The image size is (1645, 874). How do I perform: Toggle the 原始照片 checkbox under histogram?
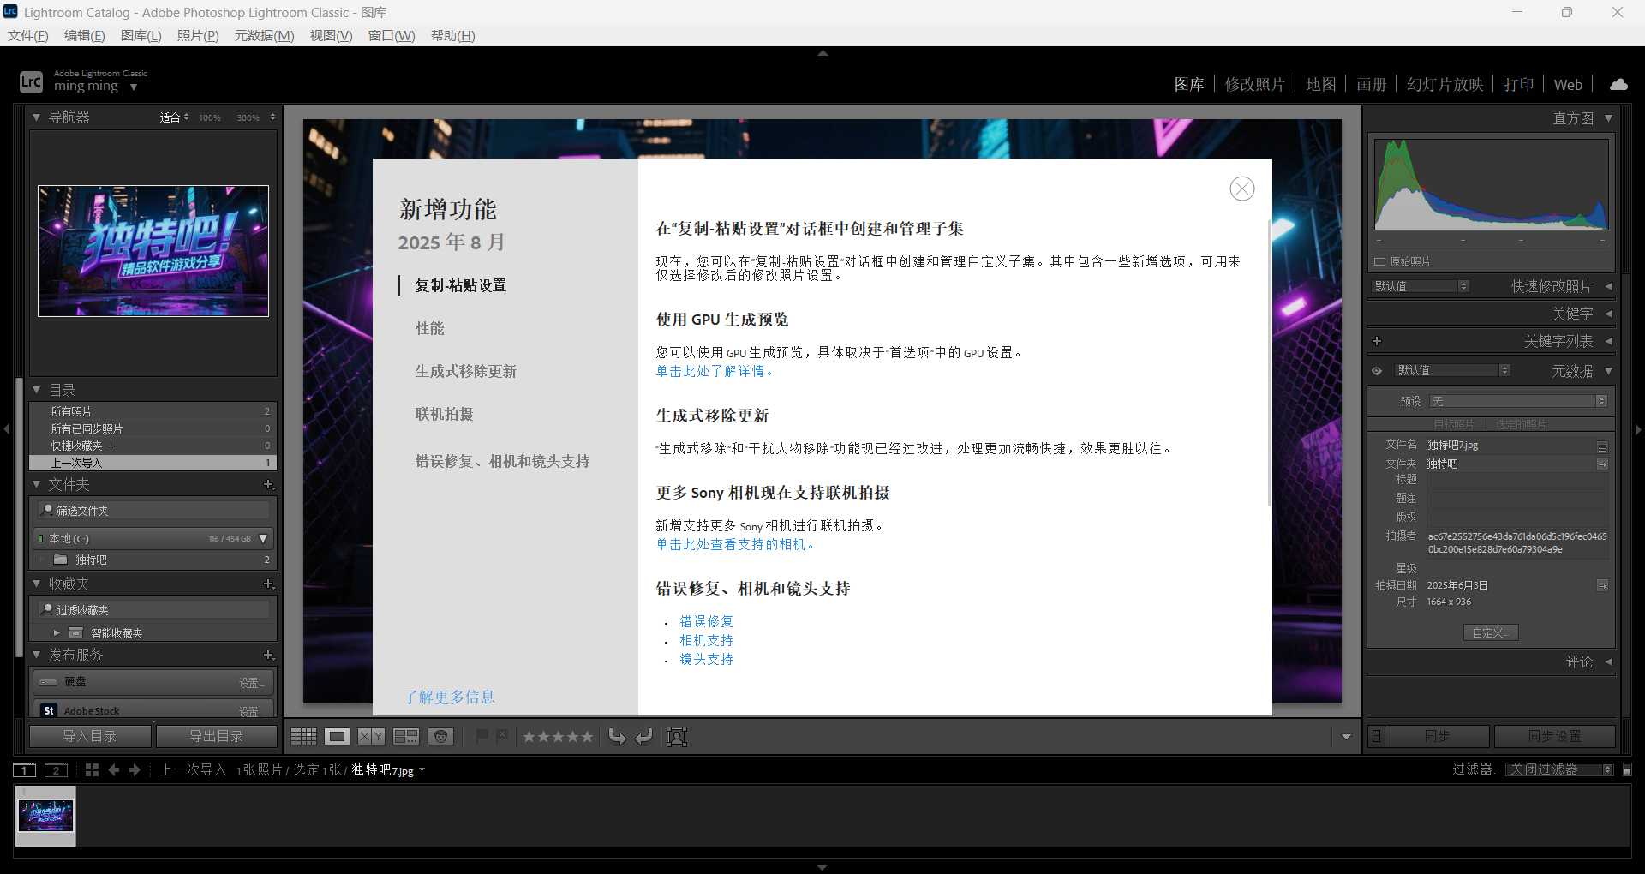click(x=1380, y=261)
